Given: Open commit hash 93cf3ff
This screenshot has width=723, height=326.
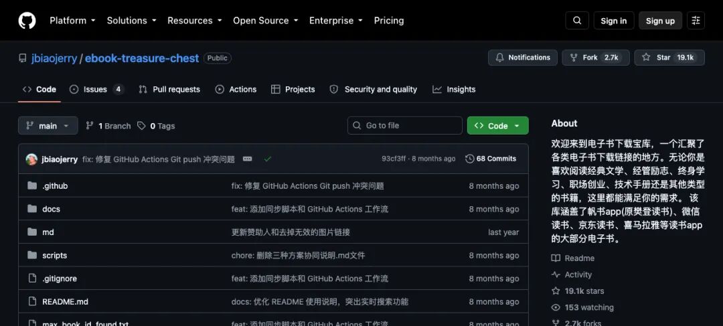Looking at the screenshot, I should 394,159.
